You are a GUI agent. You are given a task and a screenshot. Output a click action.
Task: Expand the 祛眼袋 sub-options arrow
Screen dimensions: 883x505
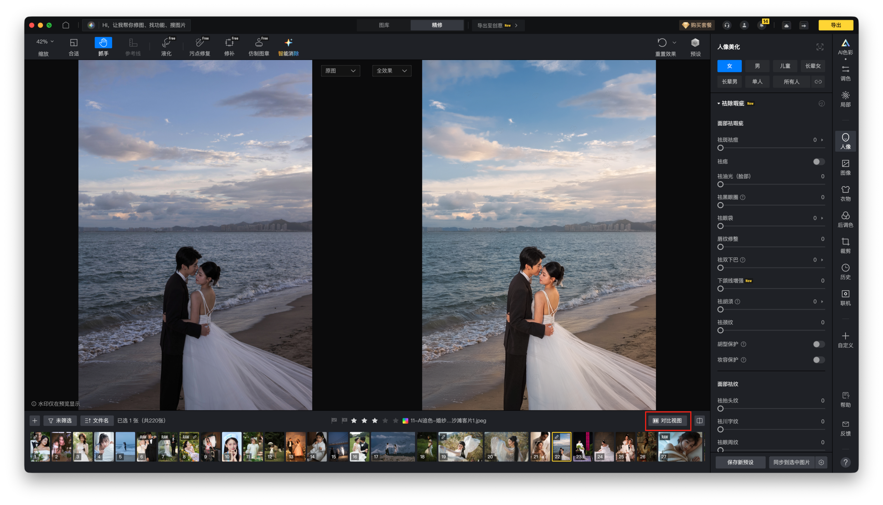[x=822, y=218]
